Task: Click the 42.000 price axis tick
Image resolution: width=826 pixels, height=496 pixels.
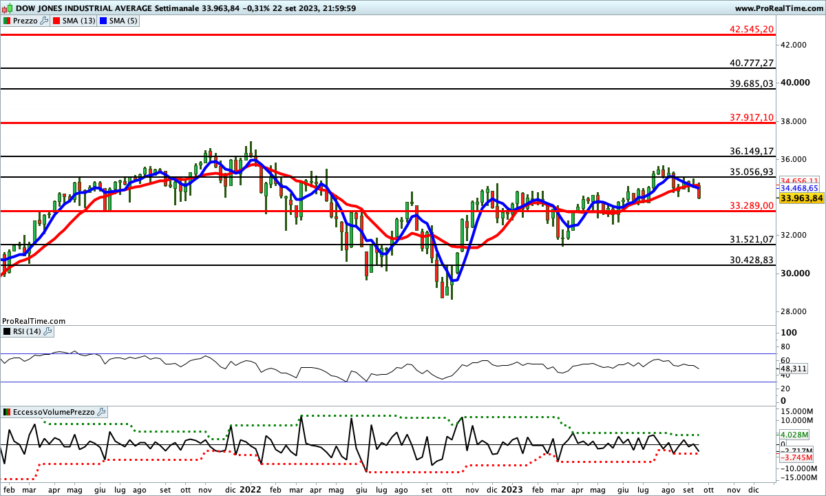Action: (x=794, y=45)
